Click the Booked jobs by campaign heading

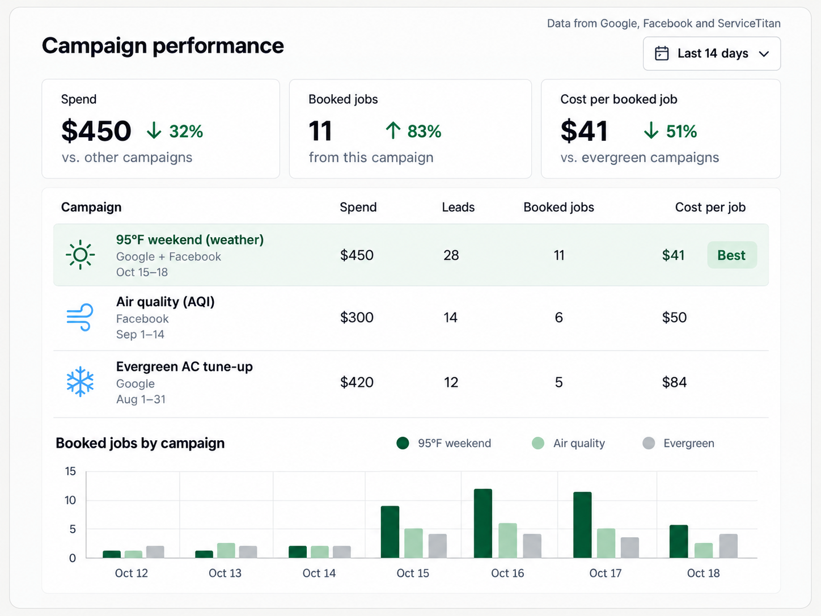pyautogui.click(x=140, y=443)
